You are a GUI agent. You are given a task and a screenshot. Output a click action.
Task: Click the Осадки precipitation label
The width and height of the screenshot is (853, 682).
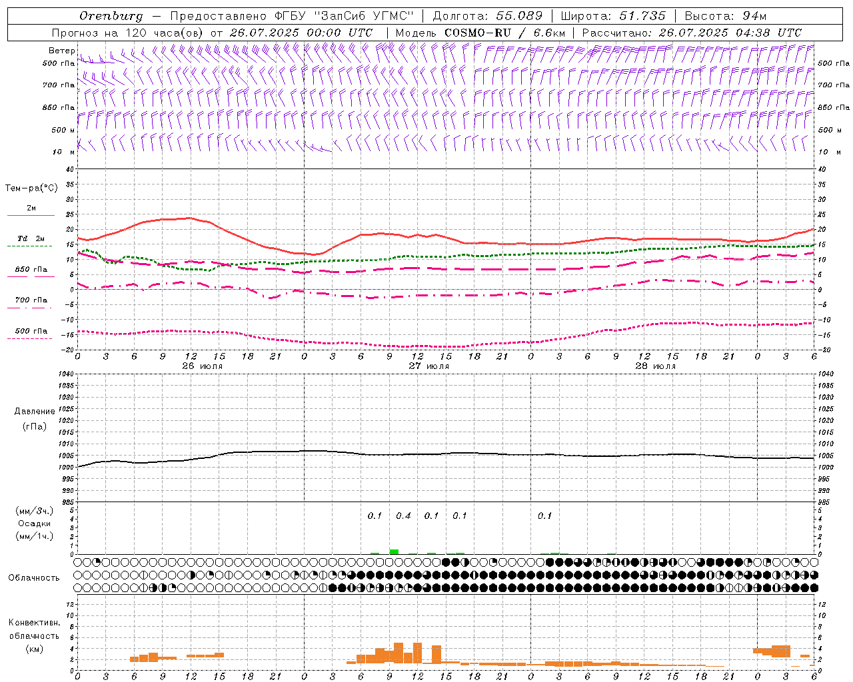pyautogui.click(x=34, y=523)
